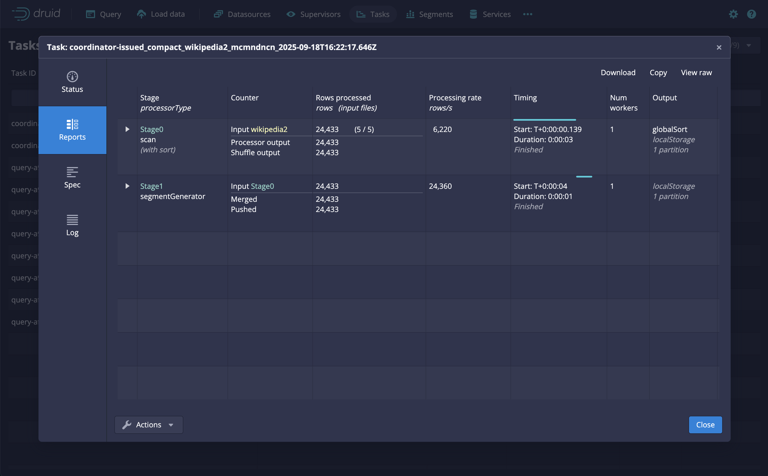
Task: Copy the report contents
Action: pos(658,73)
